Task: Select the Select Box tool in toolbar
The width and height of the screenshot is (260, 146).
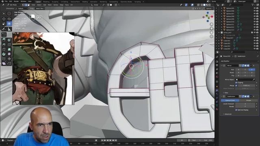Action: tap(4, 13)
